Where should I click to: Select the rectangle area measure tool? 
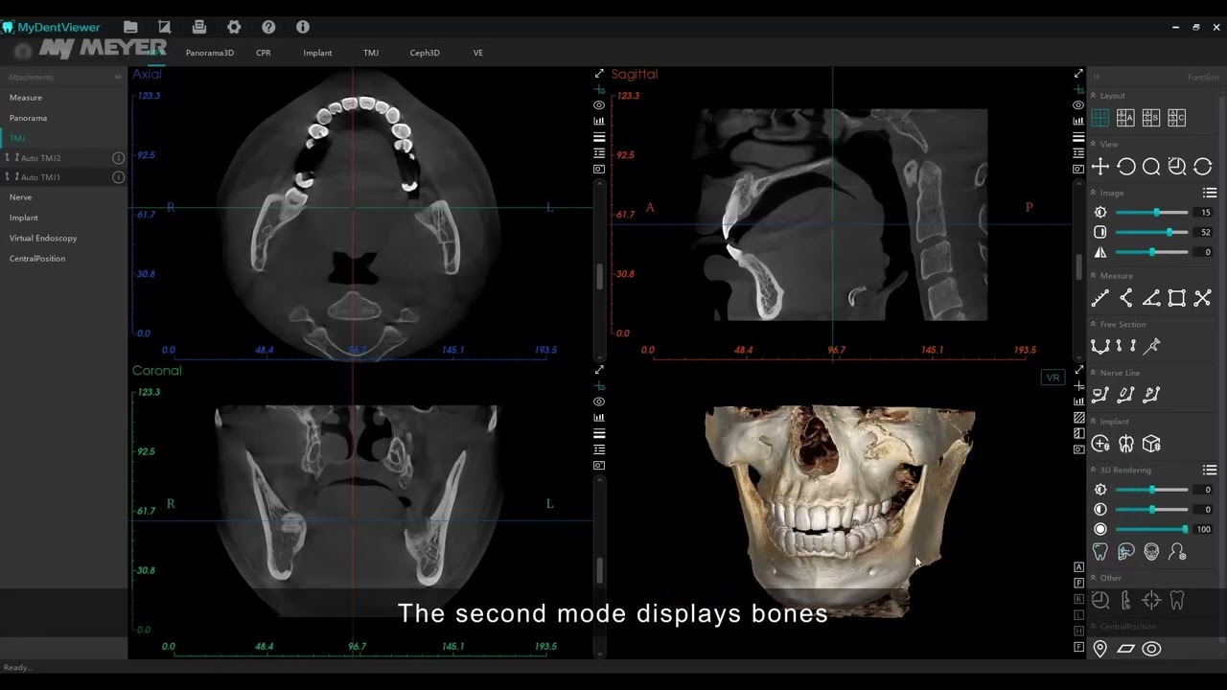coord(1177,298)
